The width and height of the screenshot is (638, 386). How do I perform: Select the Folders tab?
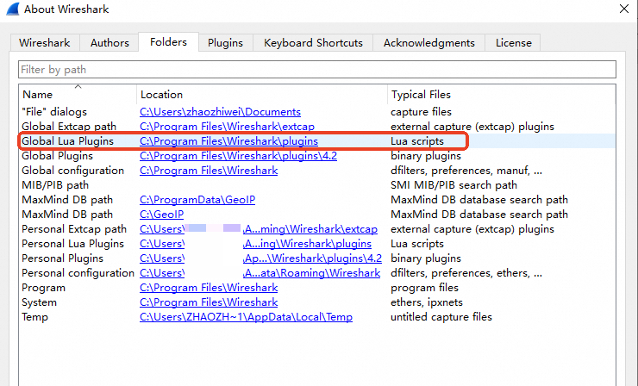click(168, 42)
